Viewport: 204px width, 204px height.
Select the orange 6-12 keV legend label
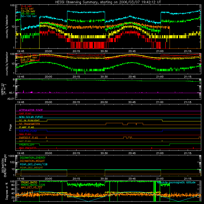pos(27,9)
